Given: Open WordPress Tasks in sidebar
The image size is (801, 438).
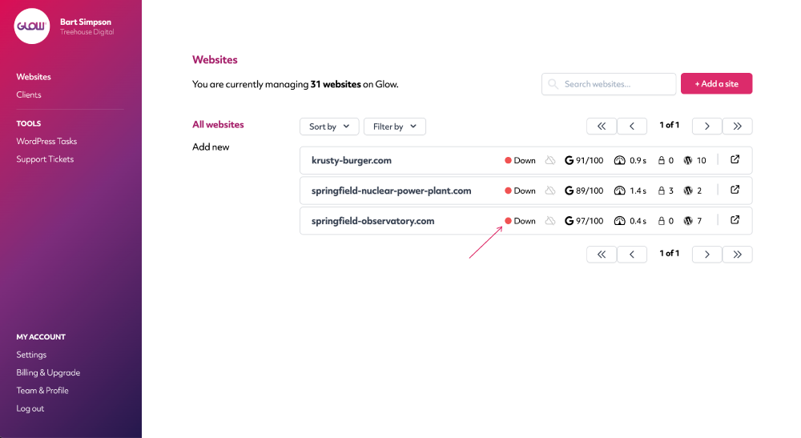Looking at the screenshot, I should [46, 141].
